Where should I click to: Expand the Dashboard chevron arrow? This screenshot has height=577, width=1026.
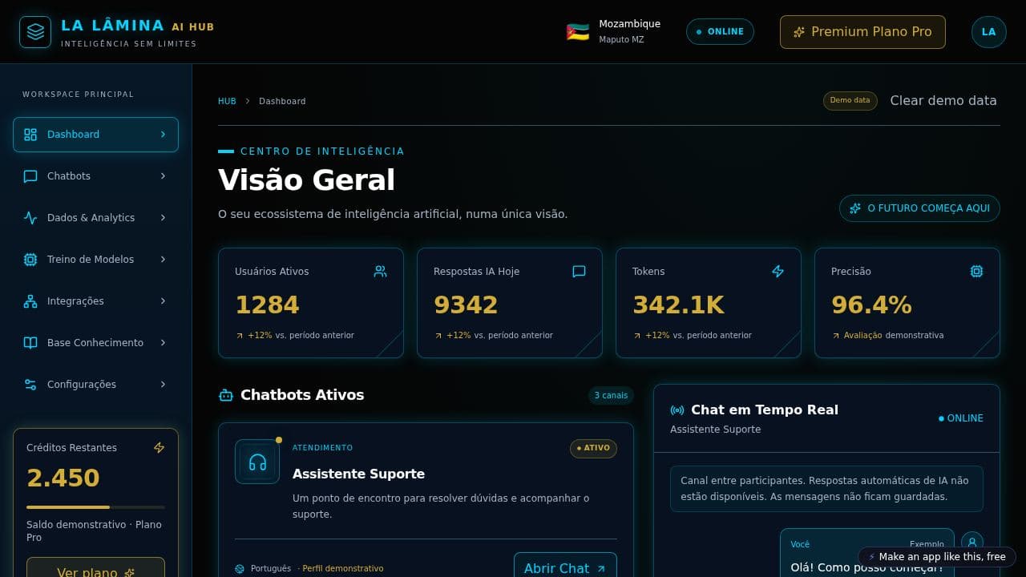163,135
